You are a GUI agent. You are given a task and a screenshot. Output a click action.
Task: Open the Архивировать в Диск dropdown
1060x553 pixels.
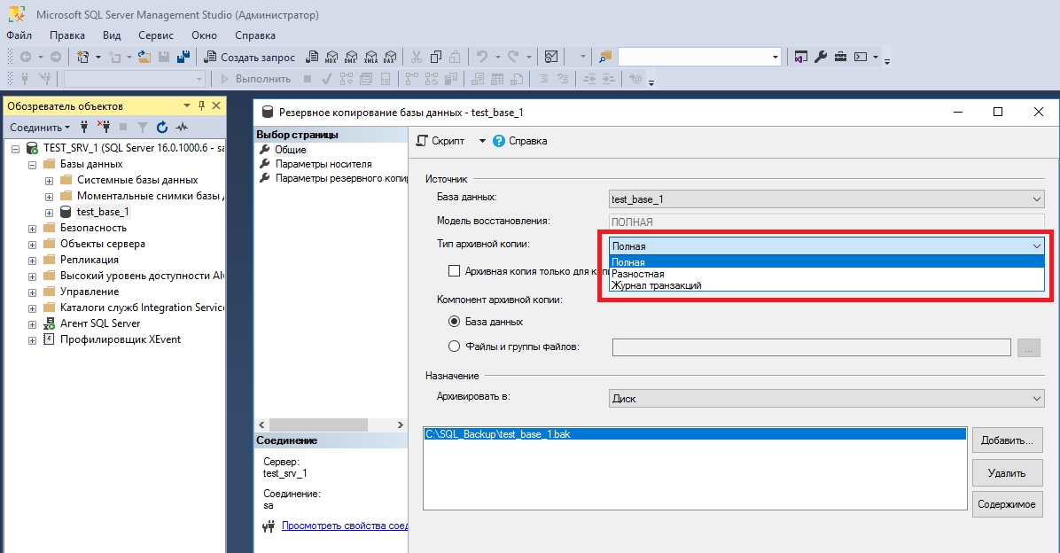(x=826, y=399)
